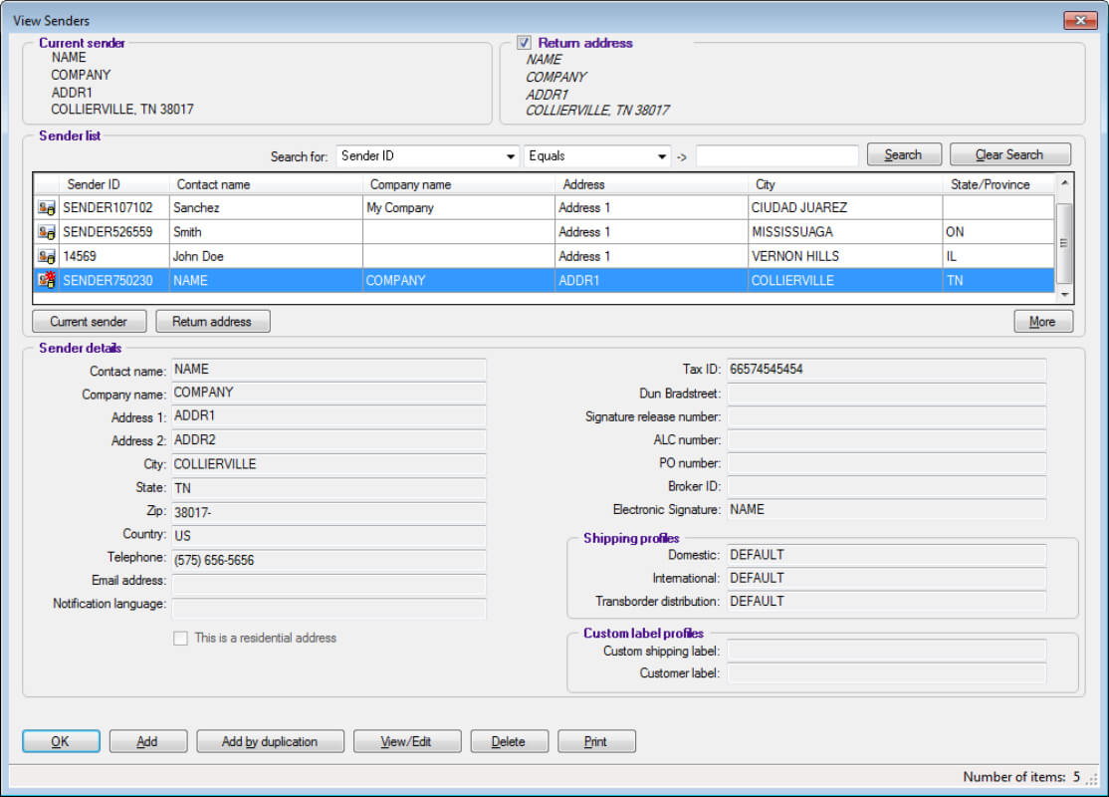Sort by Contact name column header
Image resolution: width=1109 pixels, height=797 pixels.
266,184
